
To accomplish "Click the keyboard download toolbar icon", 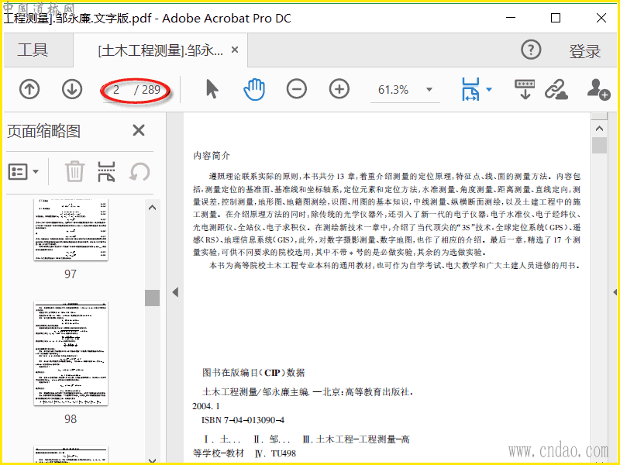I will click(525, 89).
